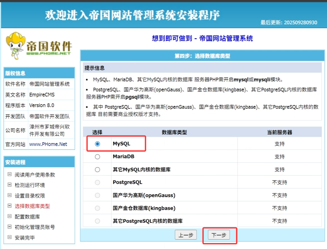The width and height of the screenshot is (327, 249).
Task: Click the box icon beside 设置目录权限
Action: 9,196
